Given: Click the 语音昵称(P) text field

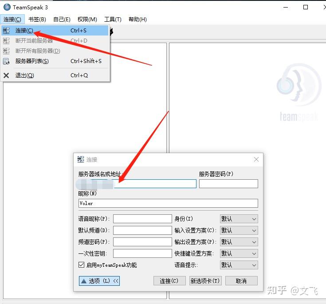Looking at the screenshot, I should [142, 219].
